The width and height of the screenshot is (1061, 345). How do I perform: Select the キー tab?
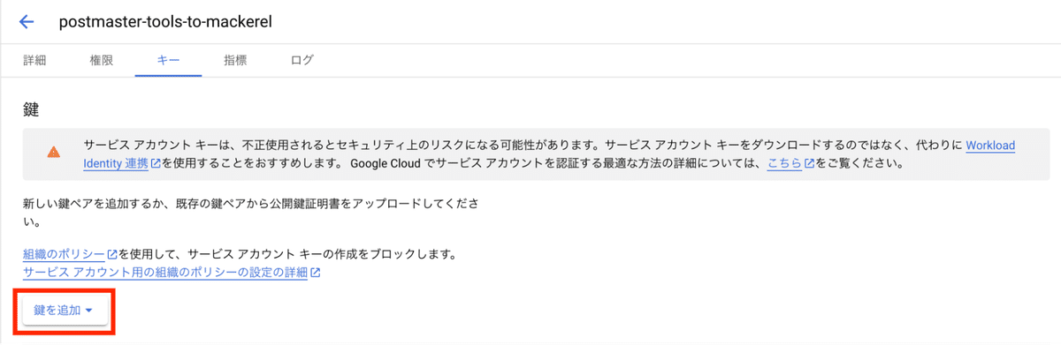168,60
